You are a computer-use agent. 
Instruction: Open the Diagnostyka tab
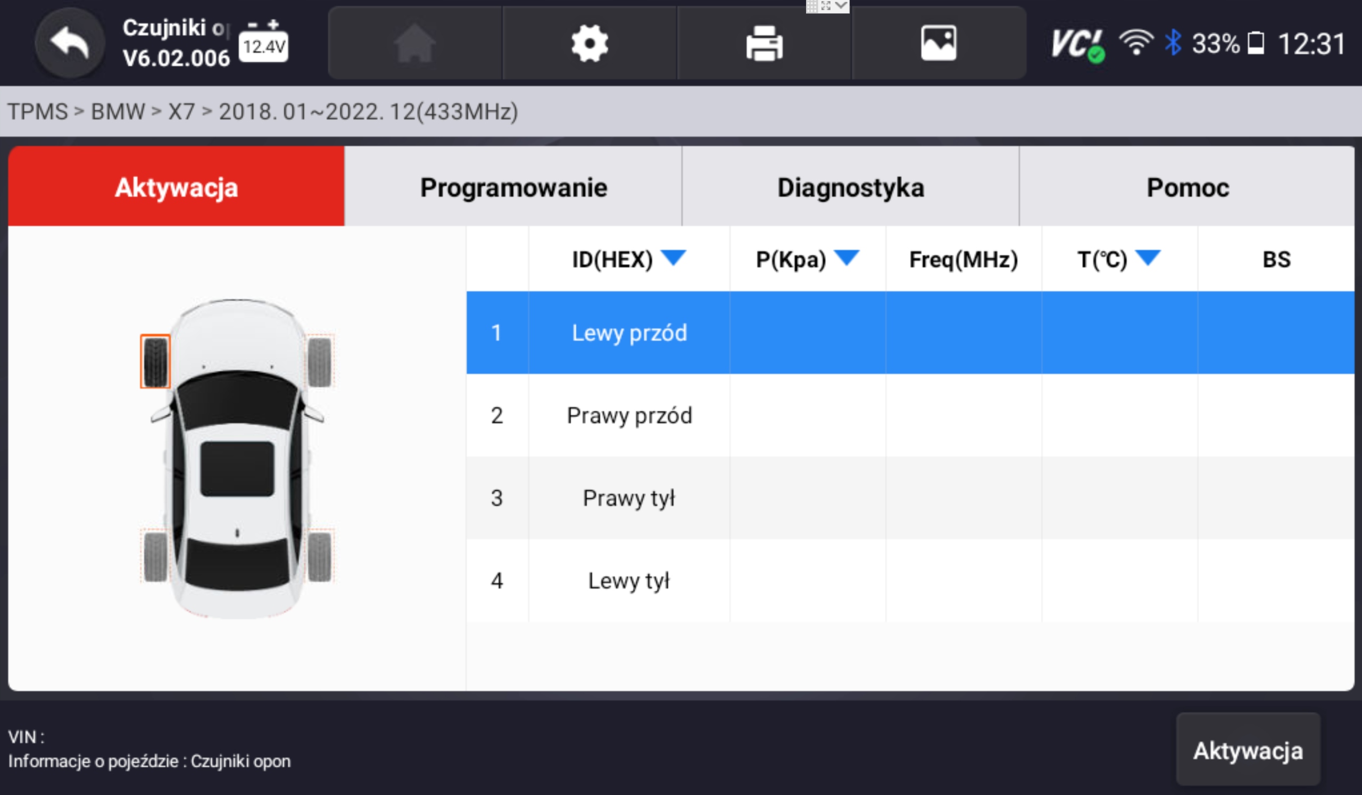pyautogui.click(x=850, y=187)
